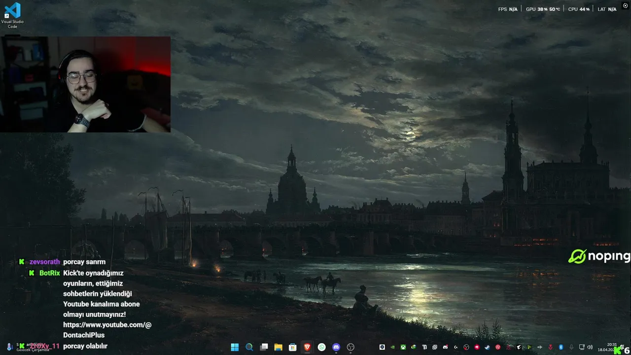The image size is (631, 355).
Task: Click the 'porcay sanırm' chat message
Action: click(x=84, y=262)
